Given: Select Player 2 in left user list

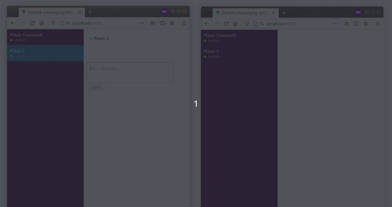Looking at the screenshot, I should 45,53.
